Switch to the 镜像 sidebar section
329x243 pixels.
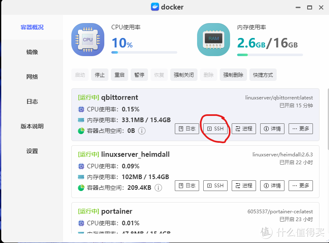coord(32,52)
